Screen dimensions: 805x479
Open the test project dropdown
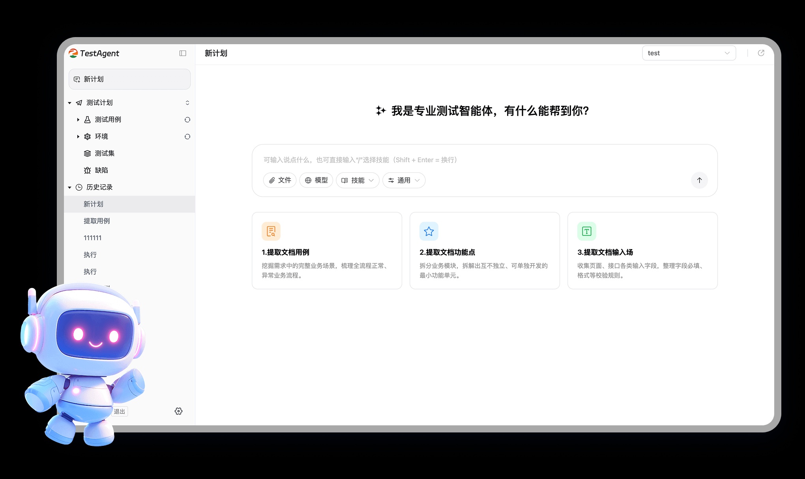[x=689, y=53]
